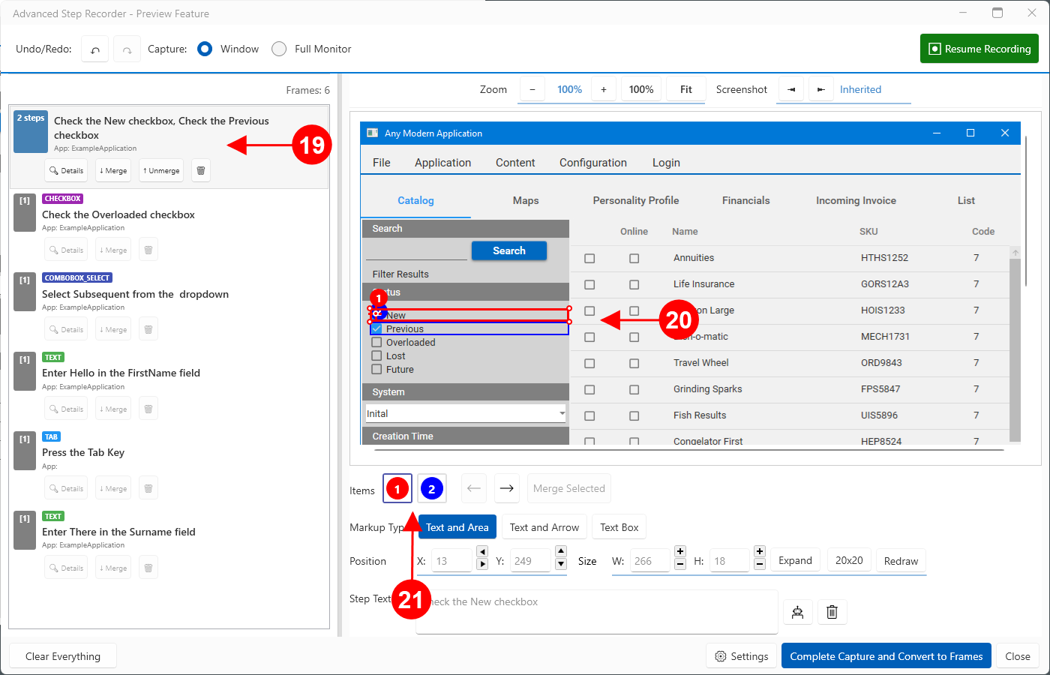
Task: Switch to Text and Arrow markup type
Action: (x=544, y=527)
